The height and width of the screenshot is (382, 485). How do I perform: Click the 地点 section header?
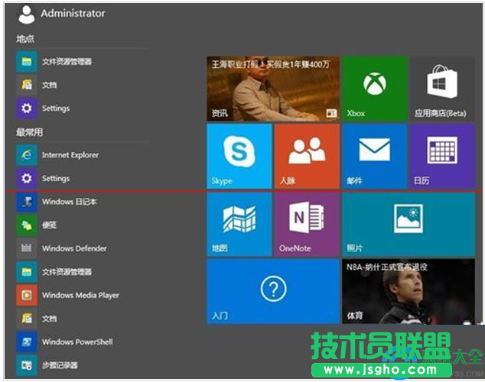(x=25, y=39)
